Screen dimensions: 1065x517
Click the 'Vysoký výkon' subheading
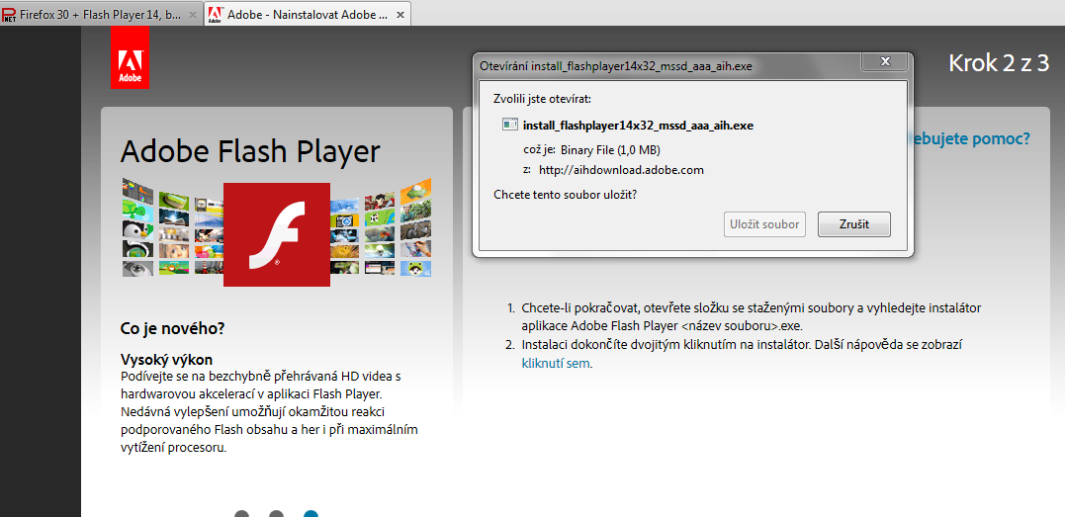point(166,360)
